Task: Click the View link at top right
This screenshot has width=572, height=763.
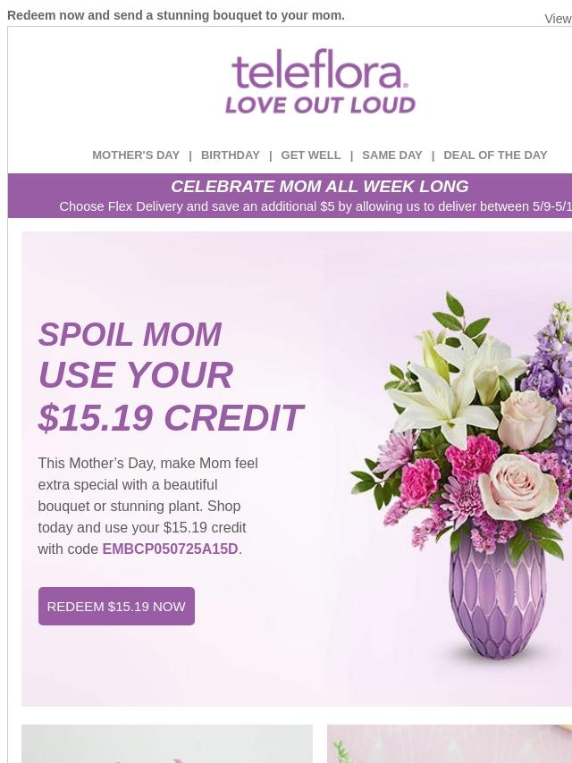Action: click(x=558, y=19)
